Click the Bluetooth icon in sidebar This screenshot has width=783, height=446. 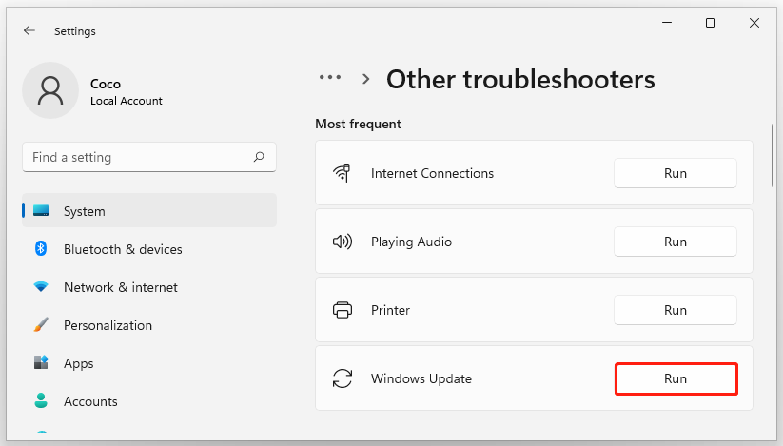pyautogui.click(x=41, y=248)
